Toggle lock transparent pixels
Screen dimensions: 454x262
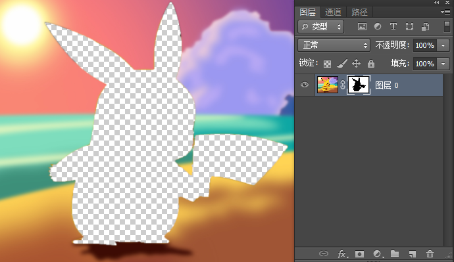(x=327, y=64)
